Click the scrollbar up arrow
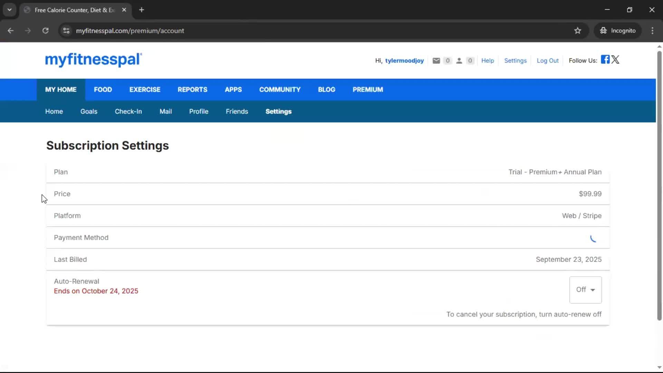The image size is (663, 373). coord(659,47)
